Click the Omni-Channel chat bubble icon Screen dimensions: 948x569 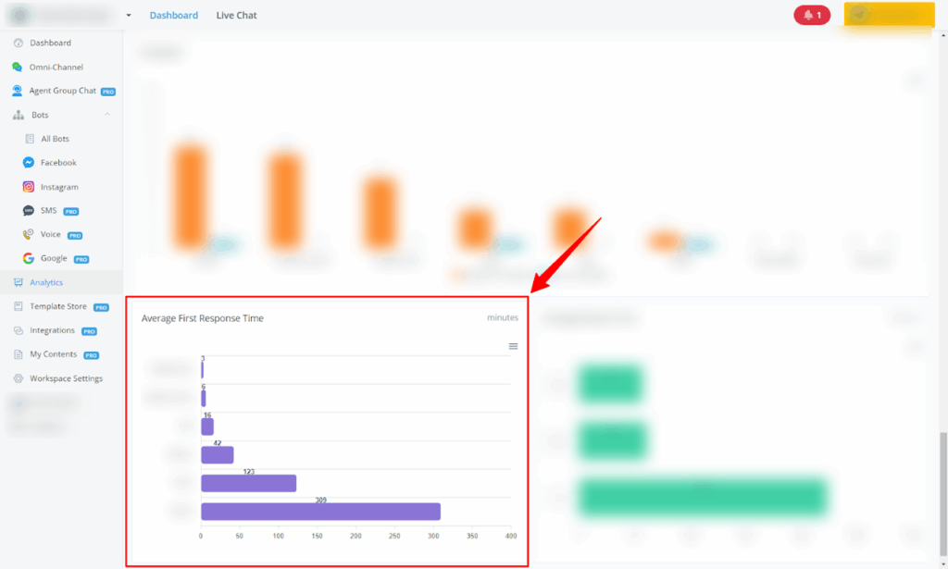click(18, 68)
